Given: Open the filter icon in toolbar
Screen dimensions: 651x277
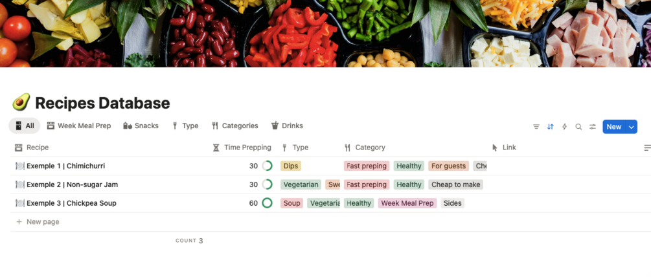Looking at the screenshot, I should [x=536, y=127].
